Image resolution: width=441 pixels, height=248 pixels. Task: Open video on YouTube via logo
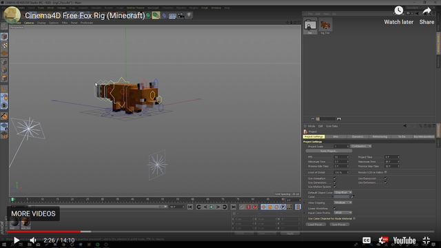pyautogui.click(x=404, y=240)
